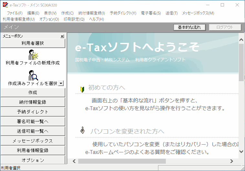Click the horizontal scrollbar right arrow
Viewport: 245px width, 171px height.
231,161
